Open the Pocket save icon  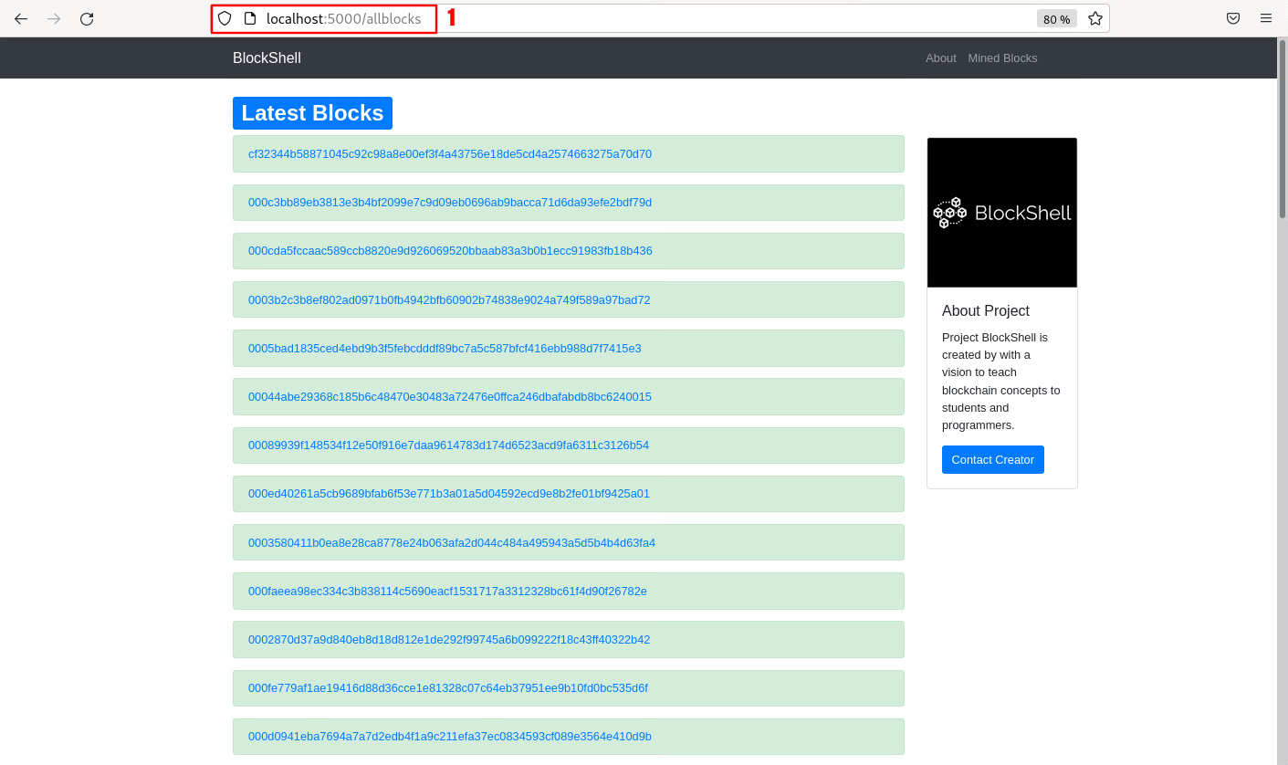coord(1232,18)
